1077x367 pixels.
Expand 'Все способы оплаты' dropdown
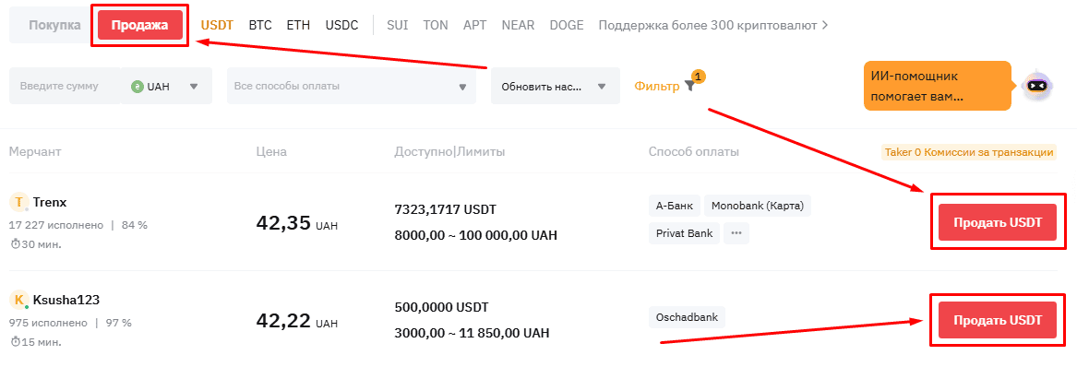pos(351,87)
